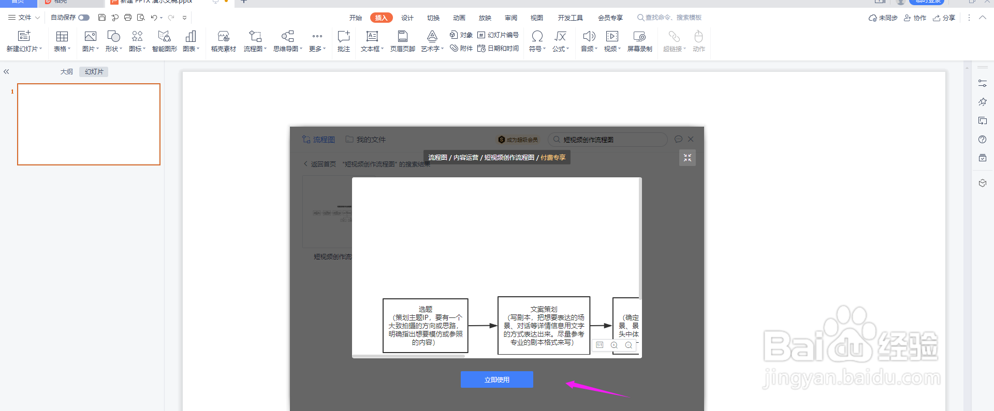Select slide 1 thumbnail in panel

tap(89, 124)
